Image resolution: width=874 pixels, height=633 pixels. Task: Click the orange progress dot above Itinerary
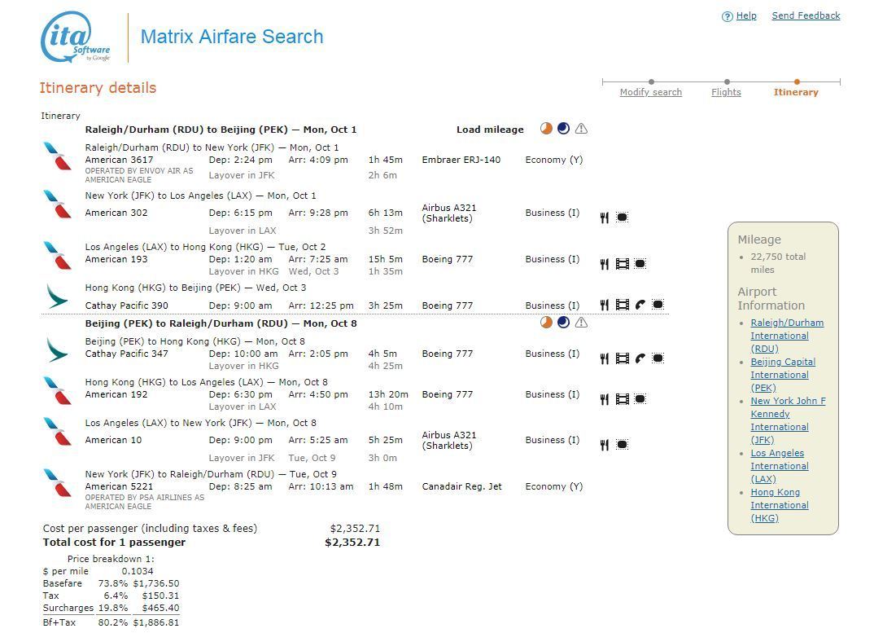[x=797, y=81]
